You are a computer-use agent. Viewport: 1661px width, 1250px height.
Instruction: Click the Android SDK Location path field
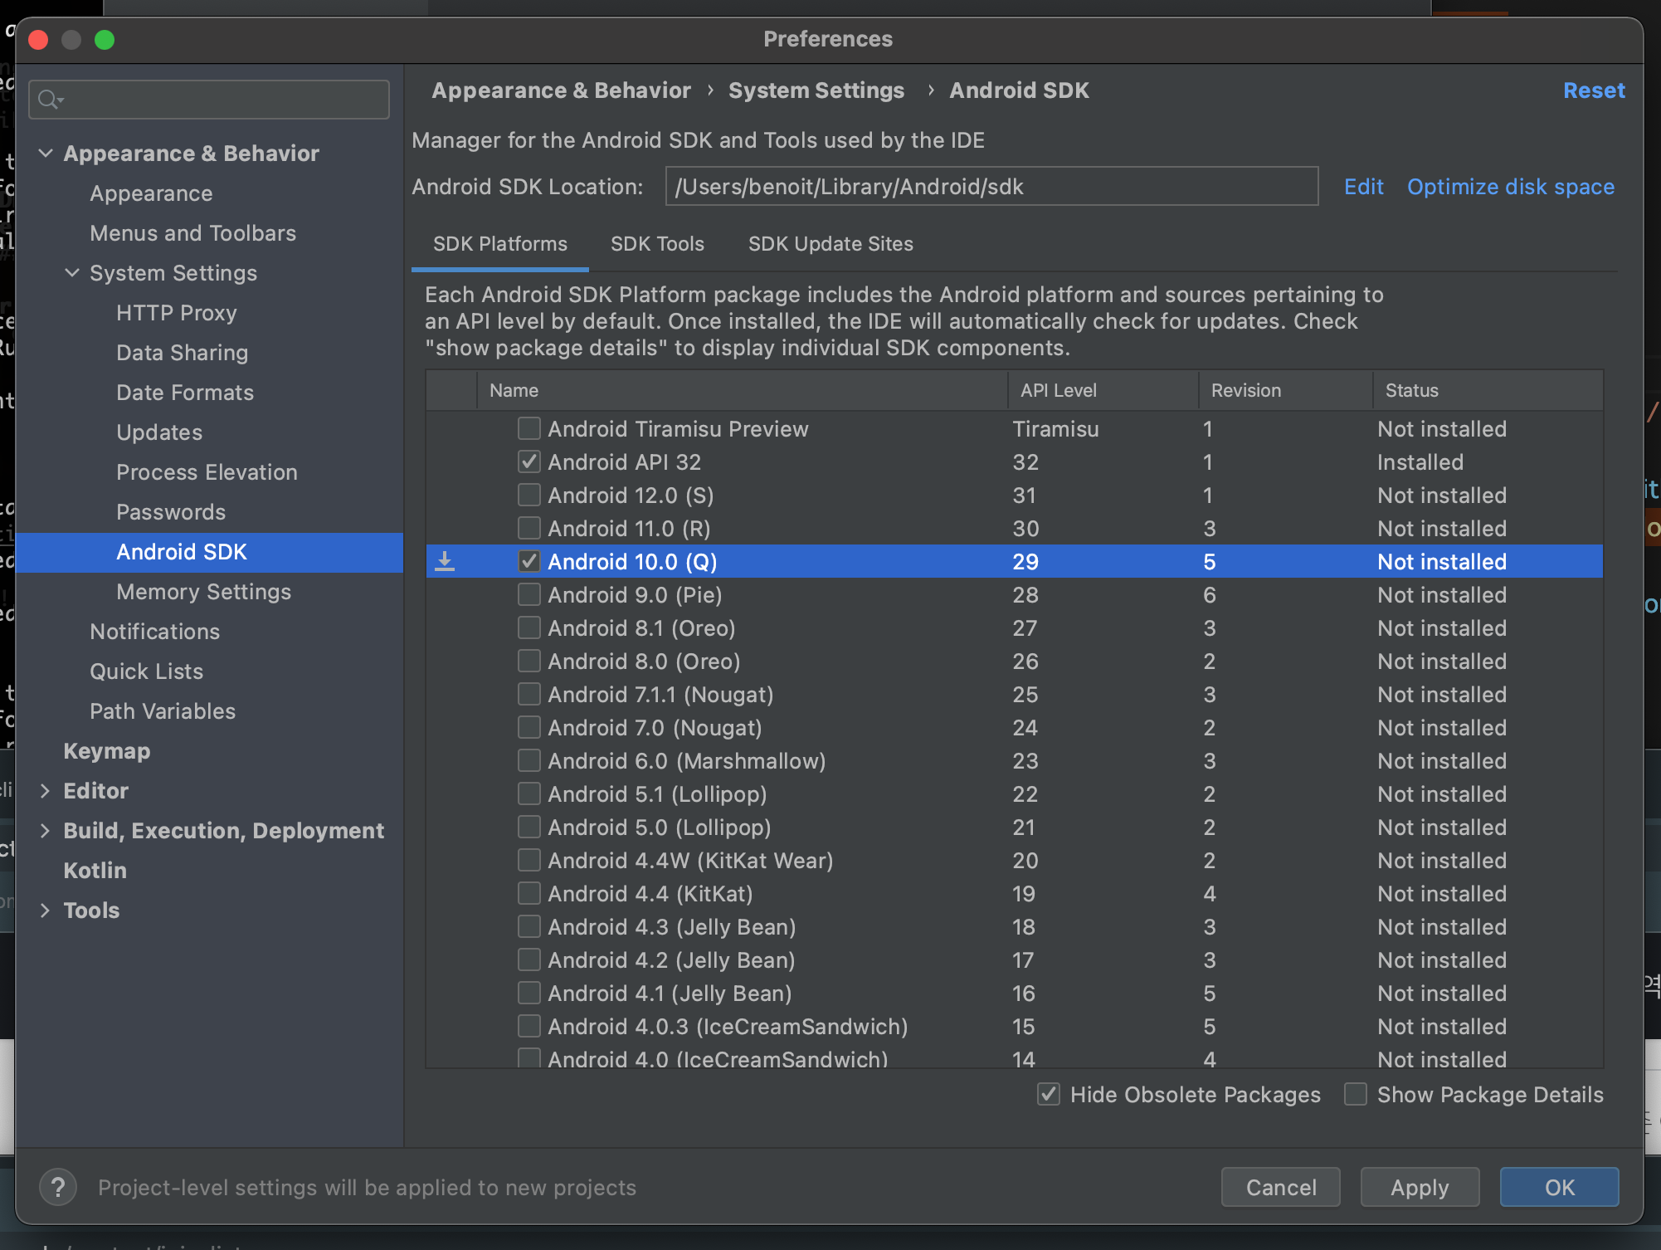point(991,187)
